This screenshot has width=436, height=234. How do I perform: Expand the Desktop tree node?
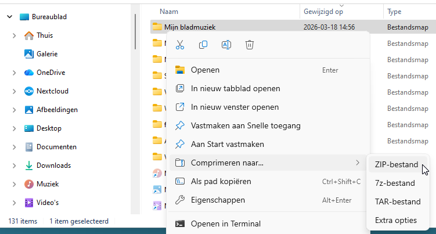pyautogui.click(x=14, y=128)
